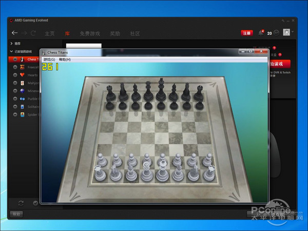Select the white queen piece
Image resolution: width=308 pixels, height=231 pixels.
click(x=146, y=172)
